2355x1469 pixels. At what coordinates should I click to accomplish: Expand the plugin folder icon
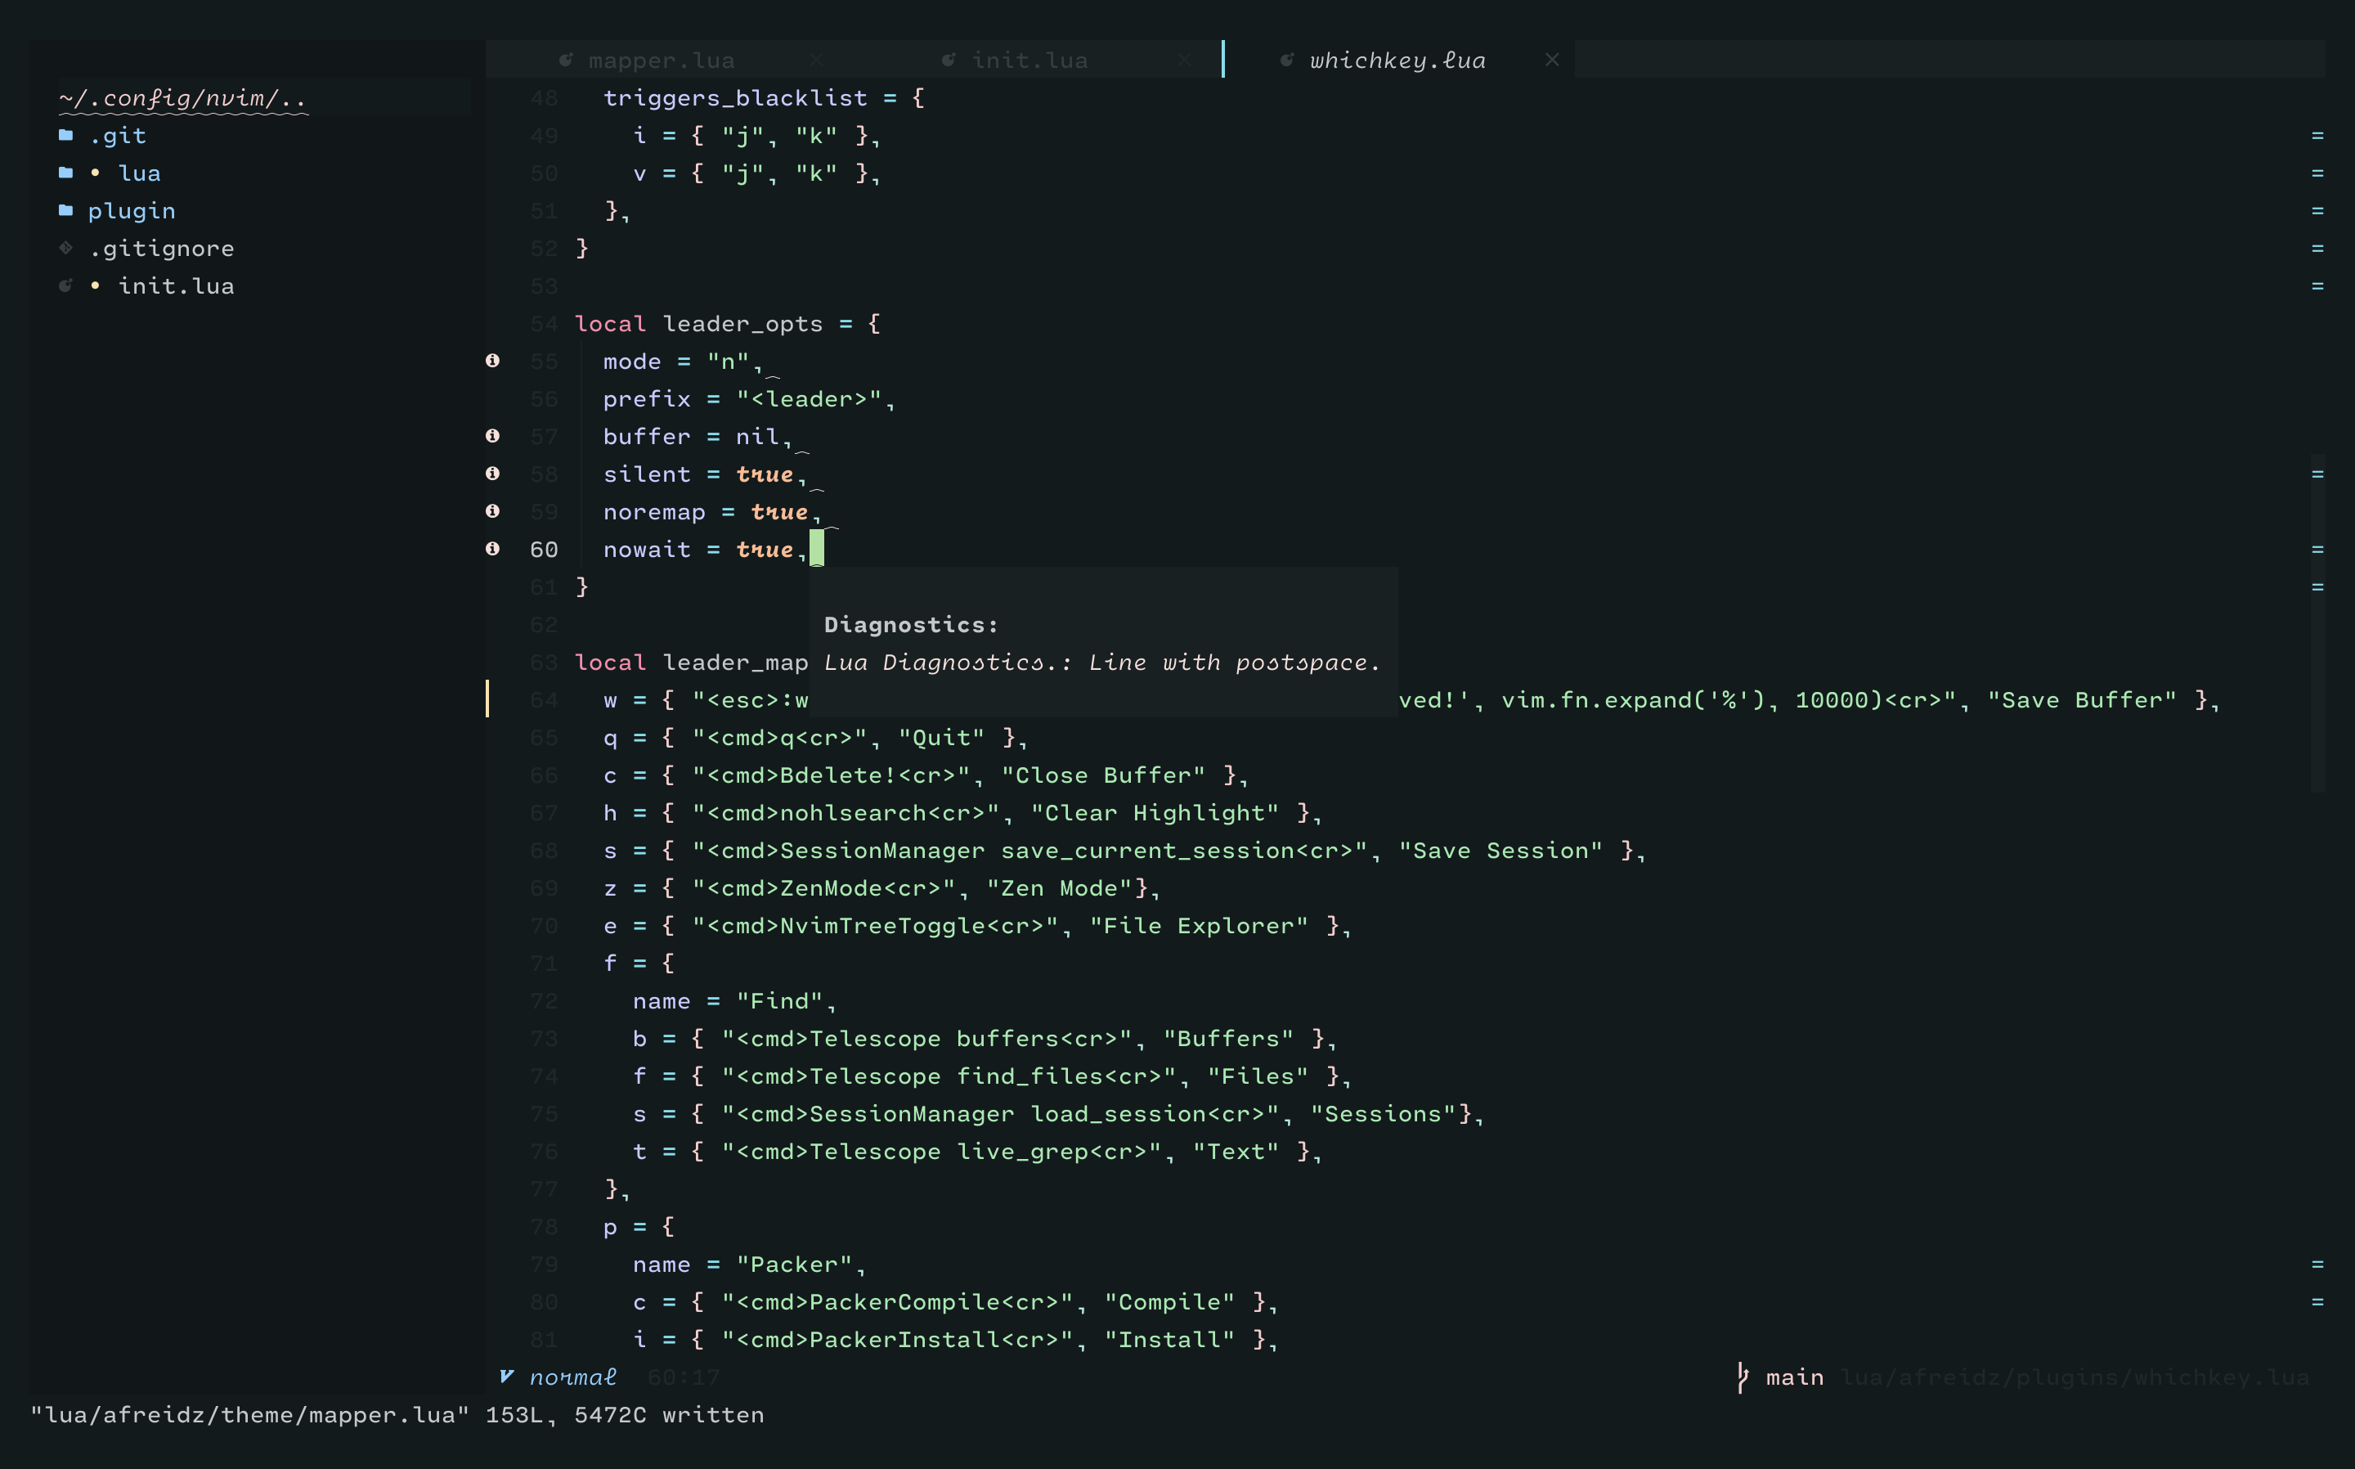point(66,210)
